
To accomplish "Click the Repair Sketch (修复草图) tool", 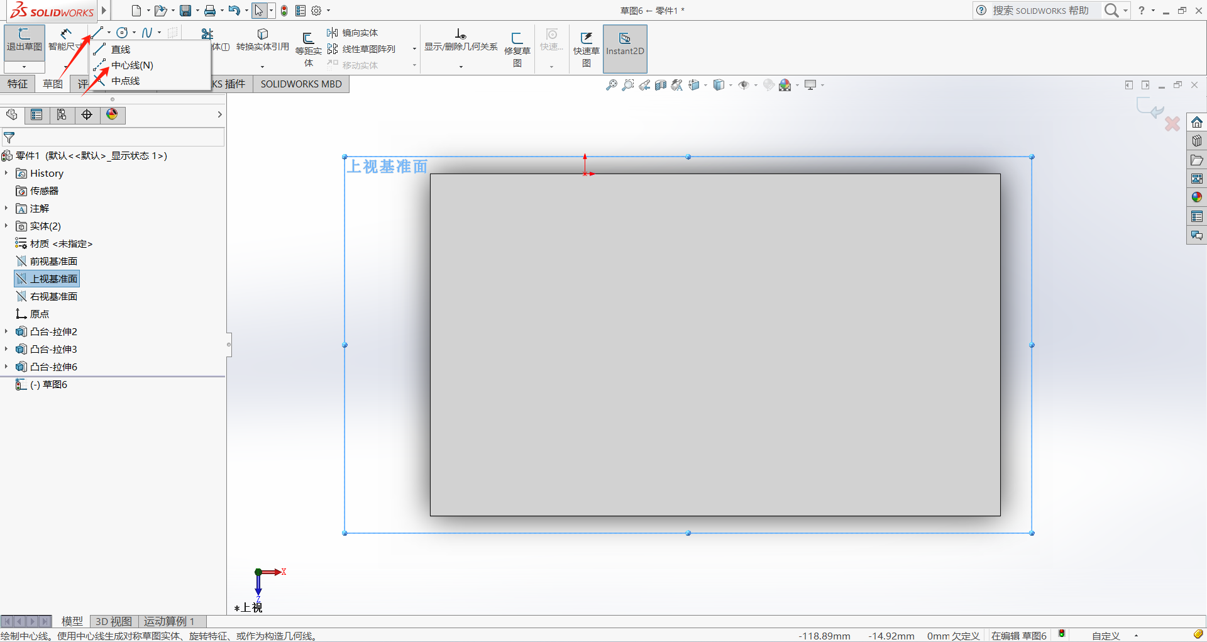I will 517,49.
